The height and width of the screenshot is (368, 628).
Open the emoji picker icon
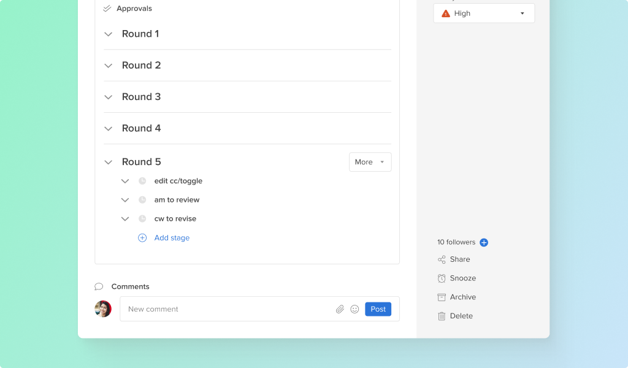coord(354,309)
